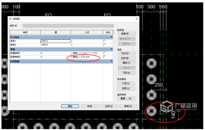Click the 公式 column header
The width and height of the screenshot is (205, 130).
tap(87, 32)
